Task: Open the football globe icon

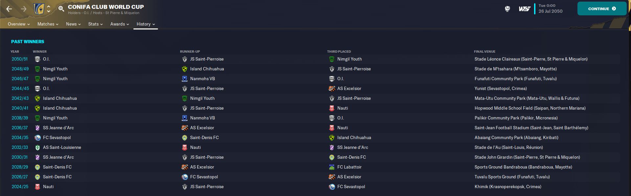Action: (507, 9)
